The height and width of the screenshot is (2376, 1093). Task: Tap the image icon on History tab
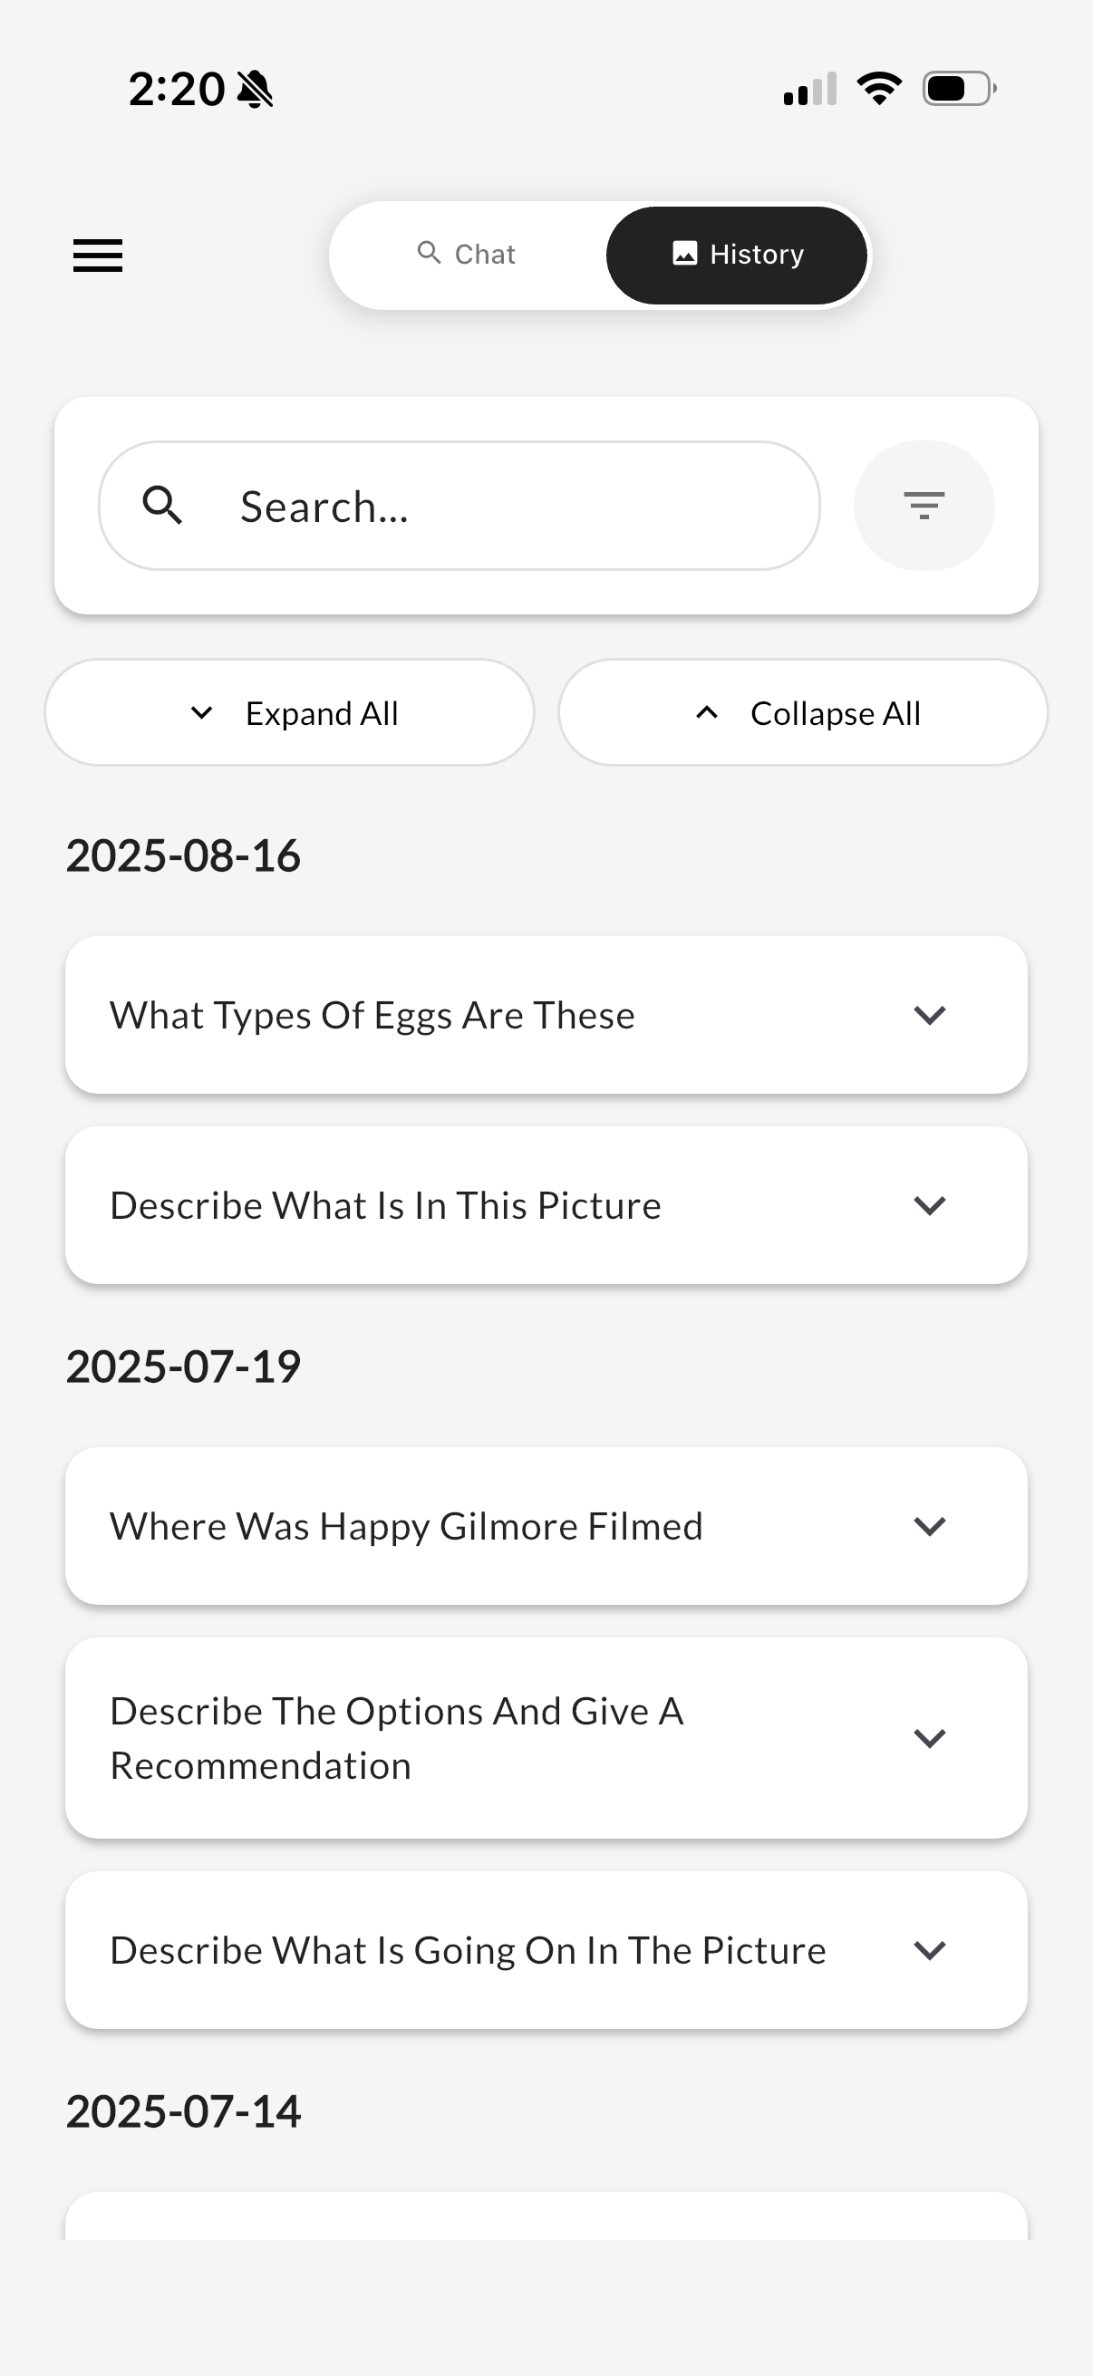[x=684, y=254]
